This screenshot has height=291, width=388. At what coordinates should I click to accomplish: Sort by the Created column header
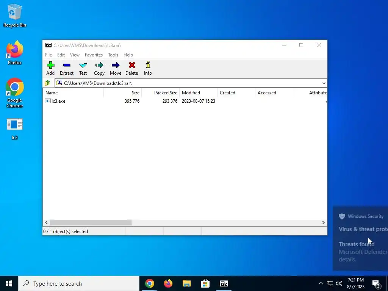click(236, 93)
